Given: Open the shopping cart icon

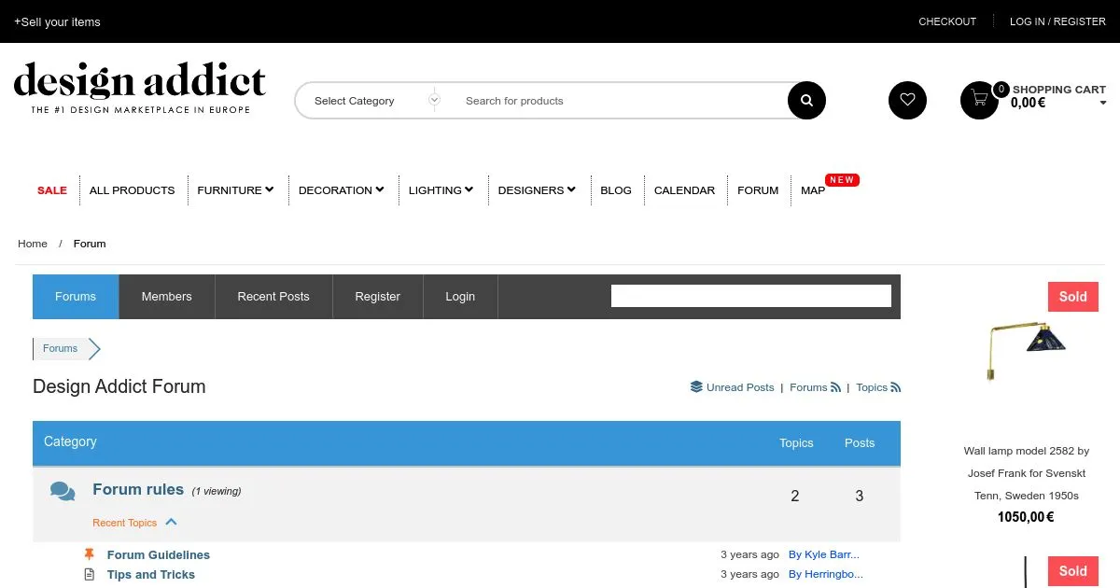Looking at the screenshot, I should pyautogui.click(x=979, y=100).
